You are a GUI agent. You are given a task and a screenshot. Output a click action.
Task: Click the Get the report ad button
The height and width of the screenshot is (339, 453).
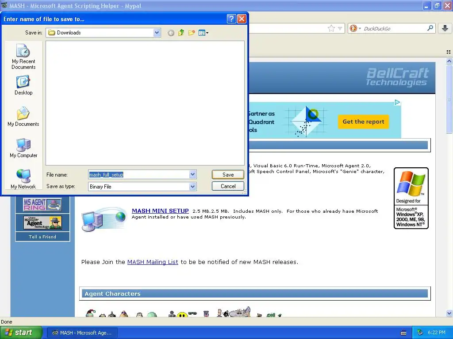(x=364, y=122)
